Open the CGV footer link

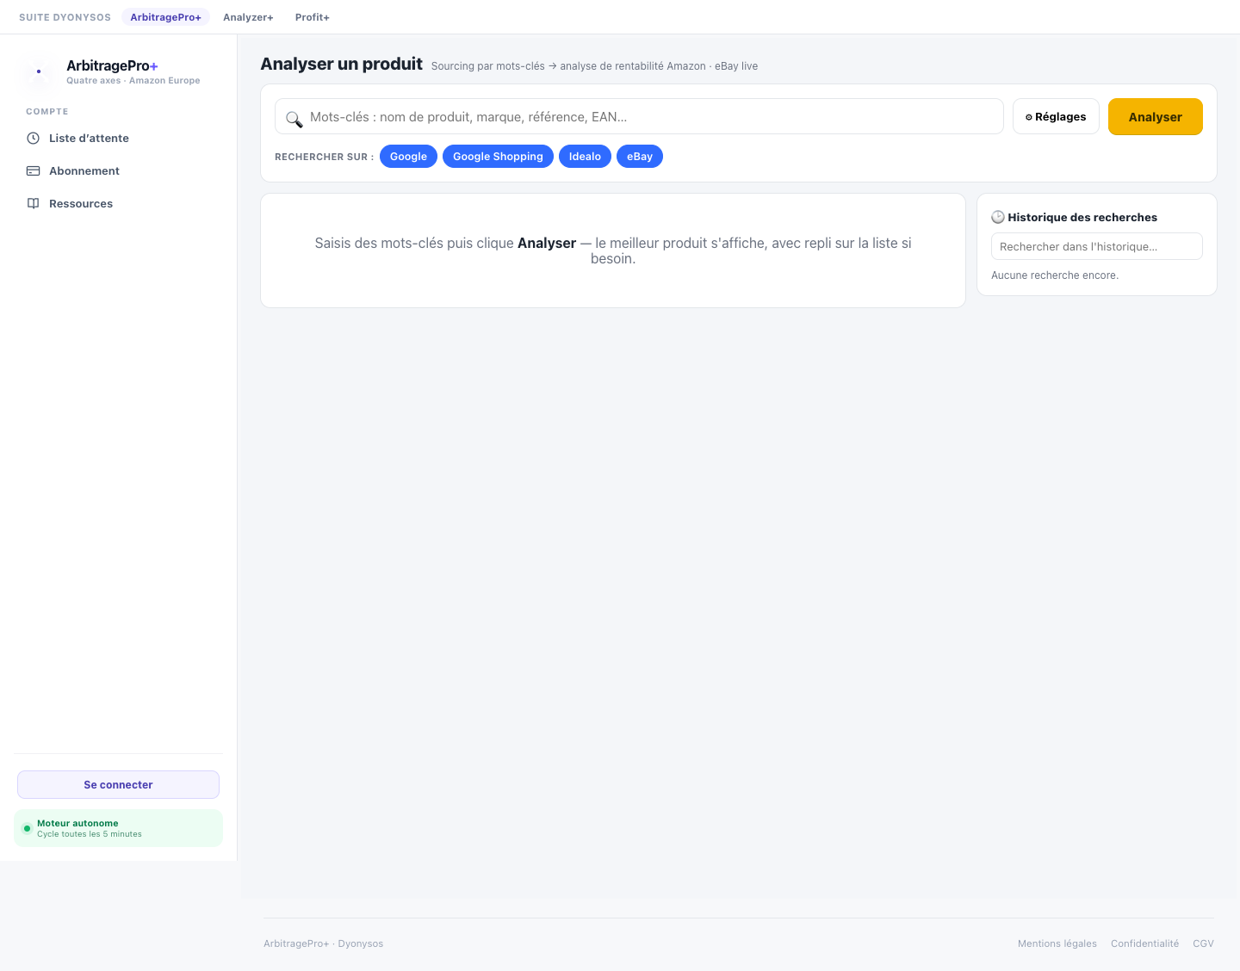click(x=1203, y=944)
